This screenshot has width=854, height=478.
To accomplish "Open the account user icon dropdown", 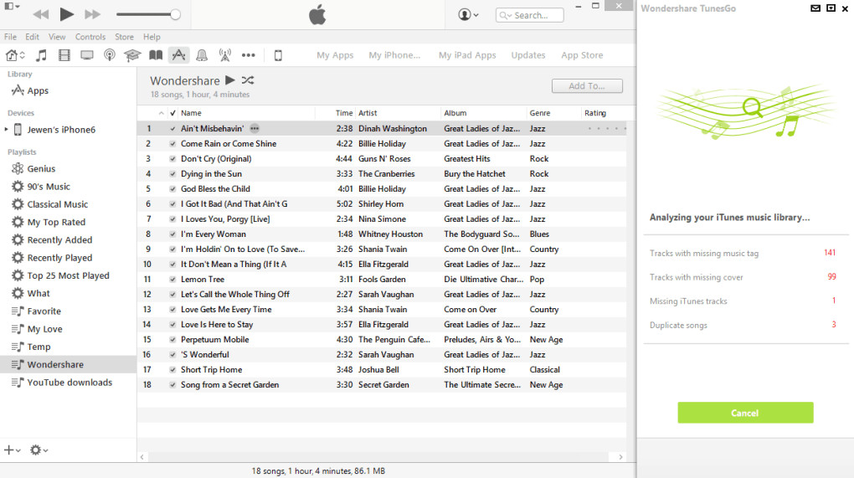I will tap(468, 15).
